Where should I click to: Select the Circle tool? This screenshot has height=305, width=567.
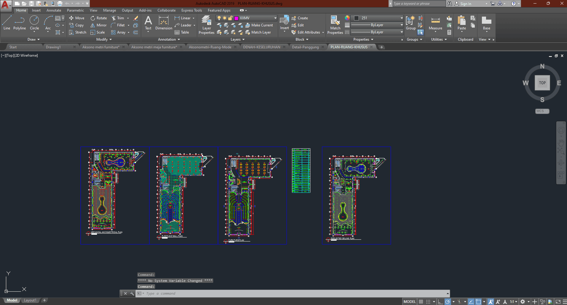(x=34, y=23)
